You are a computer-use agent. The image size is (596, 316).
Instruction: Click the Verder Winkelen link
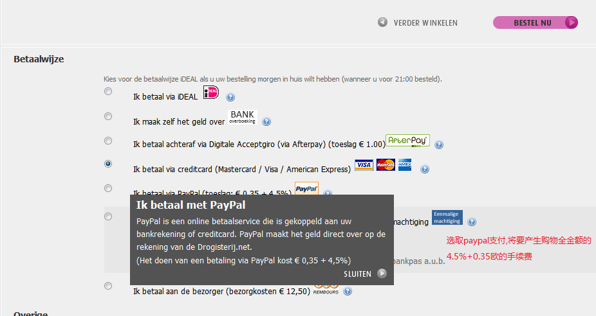point(417,22)
